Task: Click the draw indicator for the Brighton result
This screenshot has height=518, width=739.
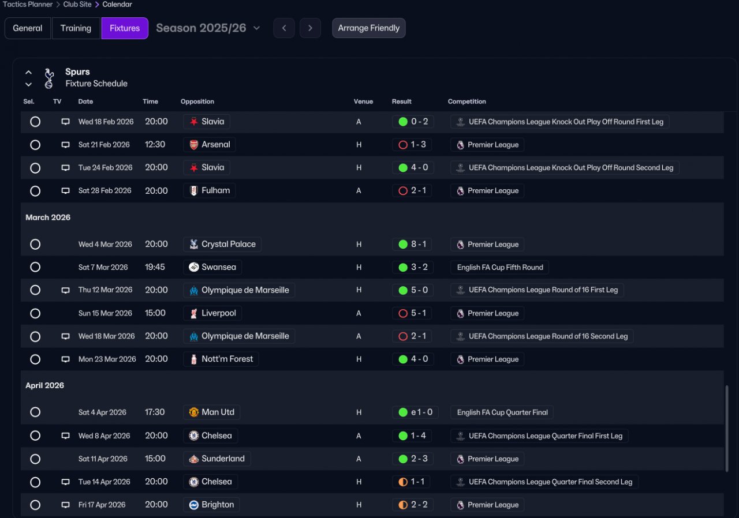Action: click(x=403, y=505)
